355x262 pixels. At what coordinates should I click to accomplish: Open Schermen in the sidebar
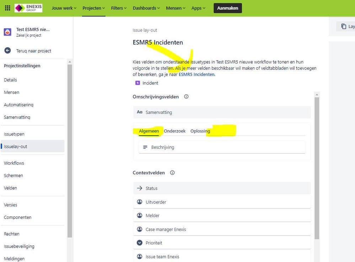[14, 175]
